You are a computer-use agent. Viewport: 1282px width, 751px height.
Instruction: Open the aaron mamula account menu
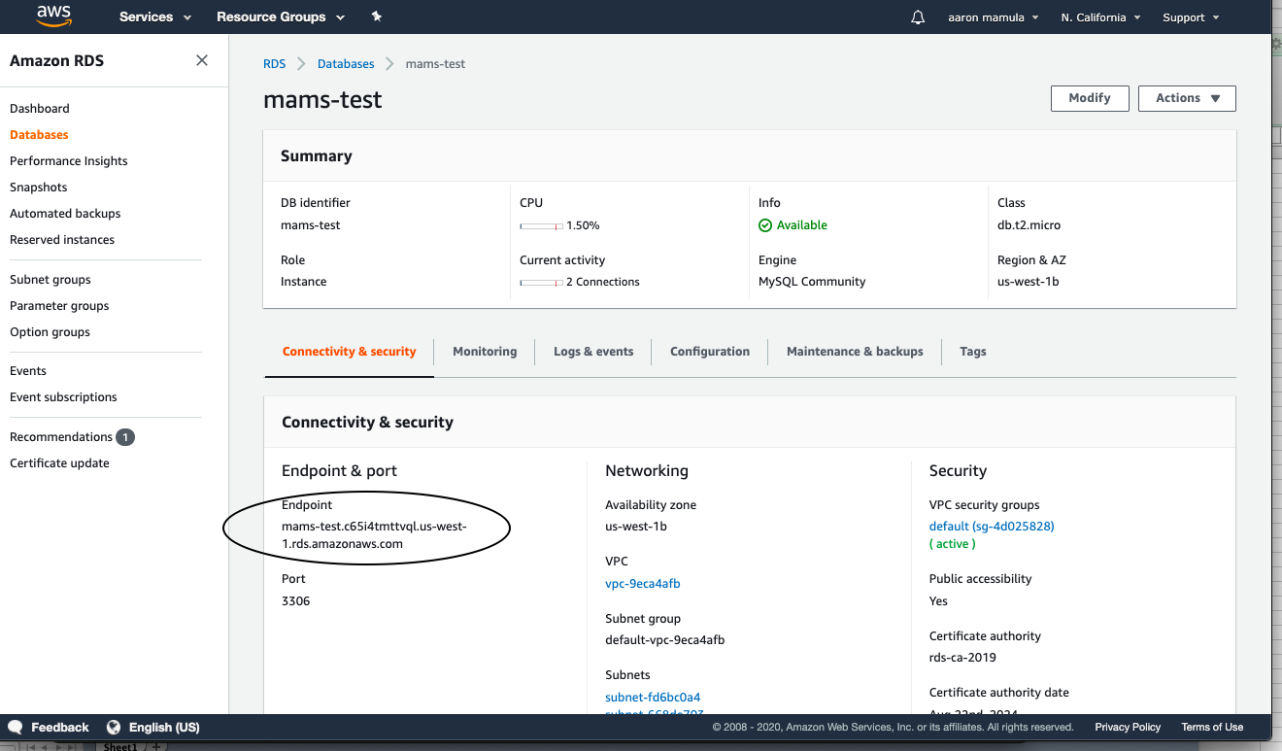(x=994, y=17)
